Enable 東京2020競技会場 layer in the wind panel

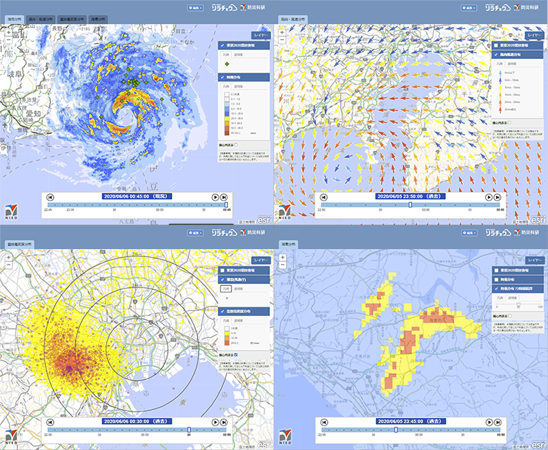coord(495,45)
